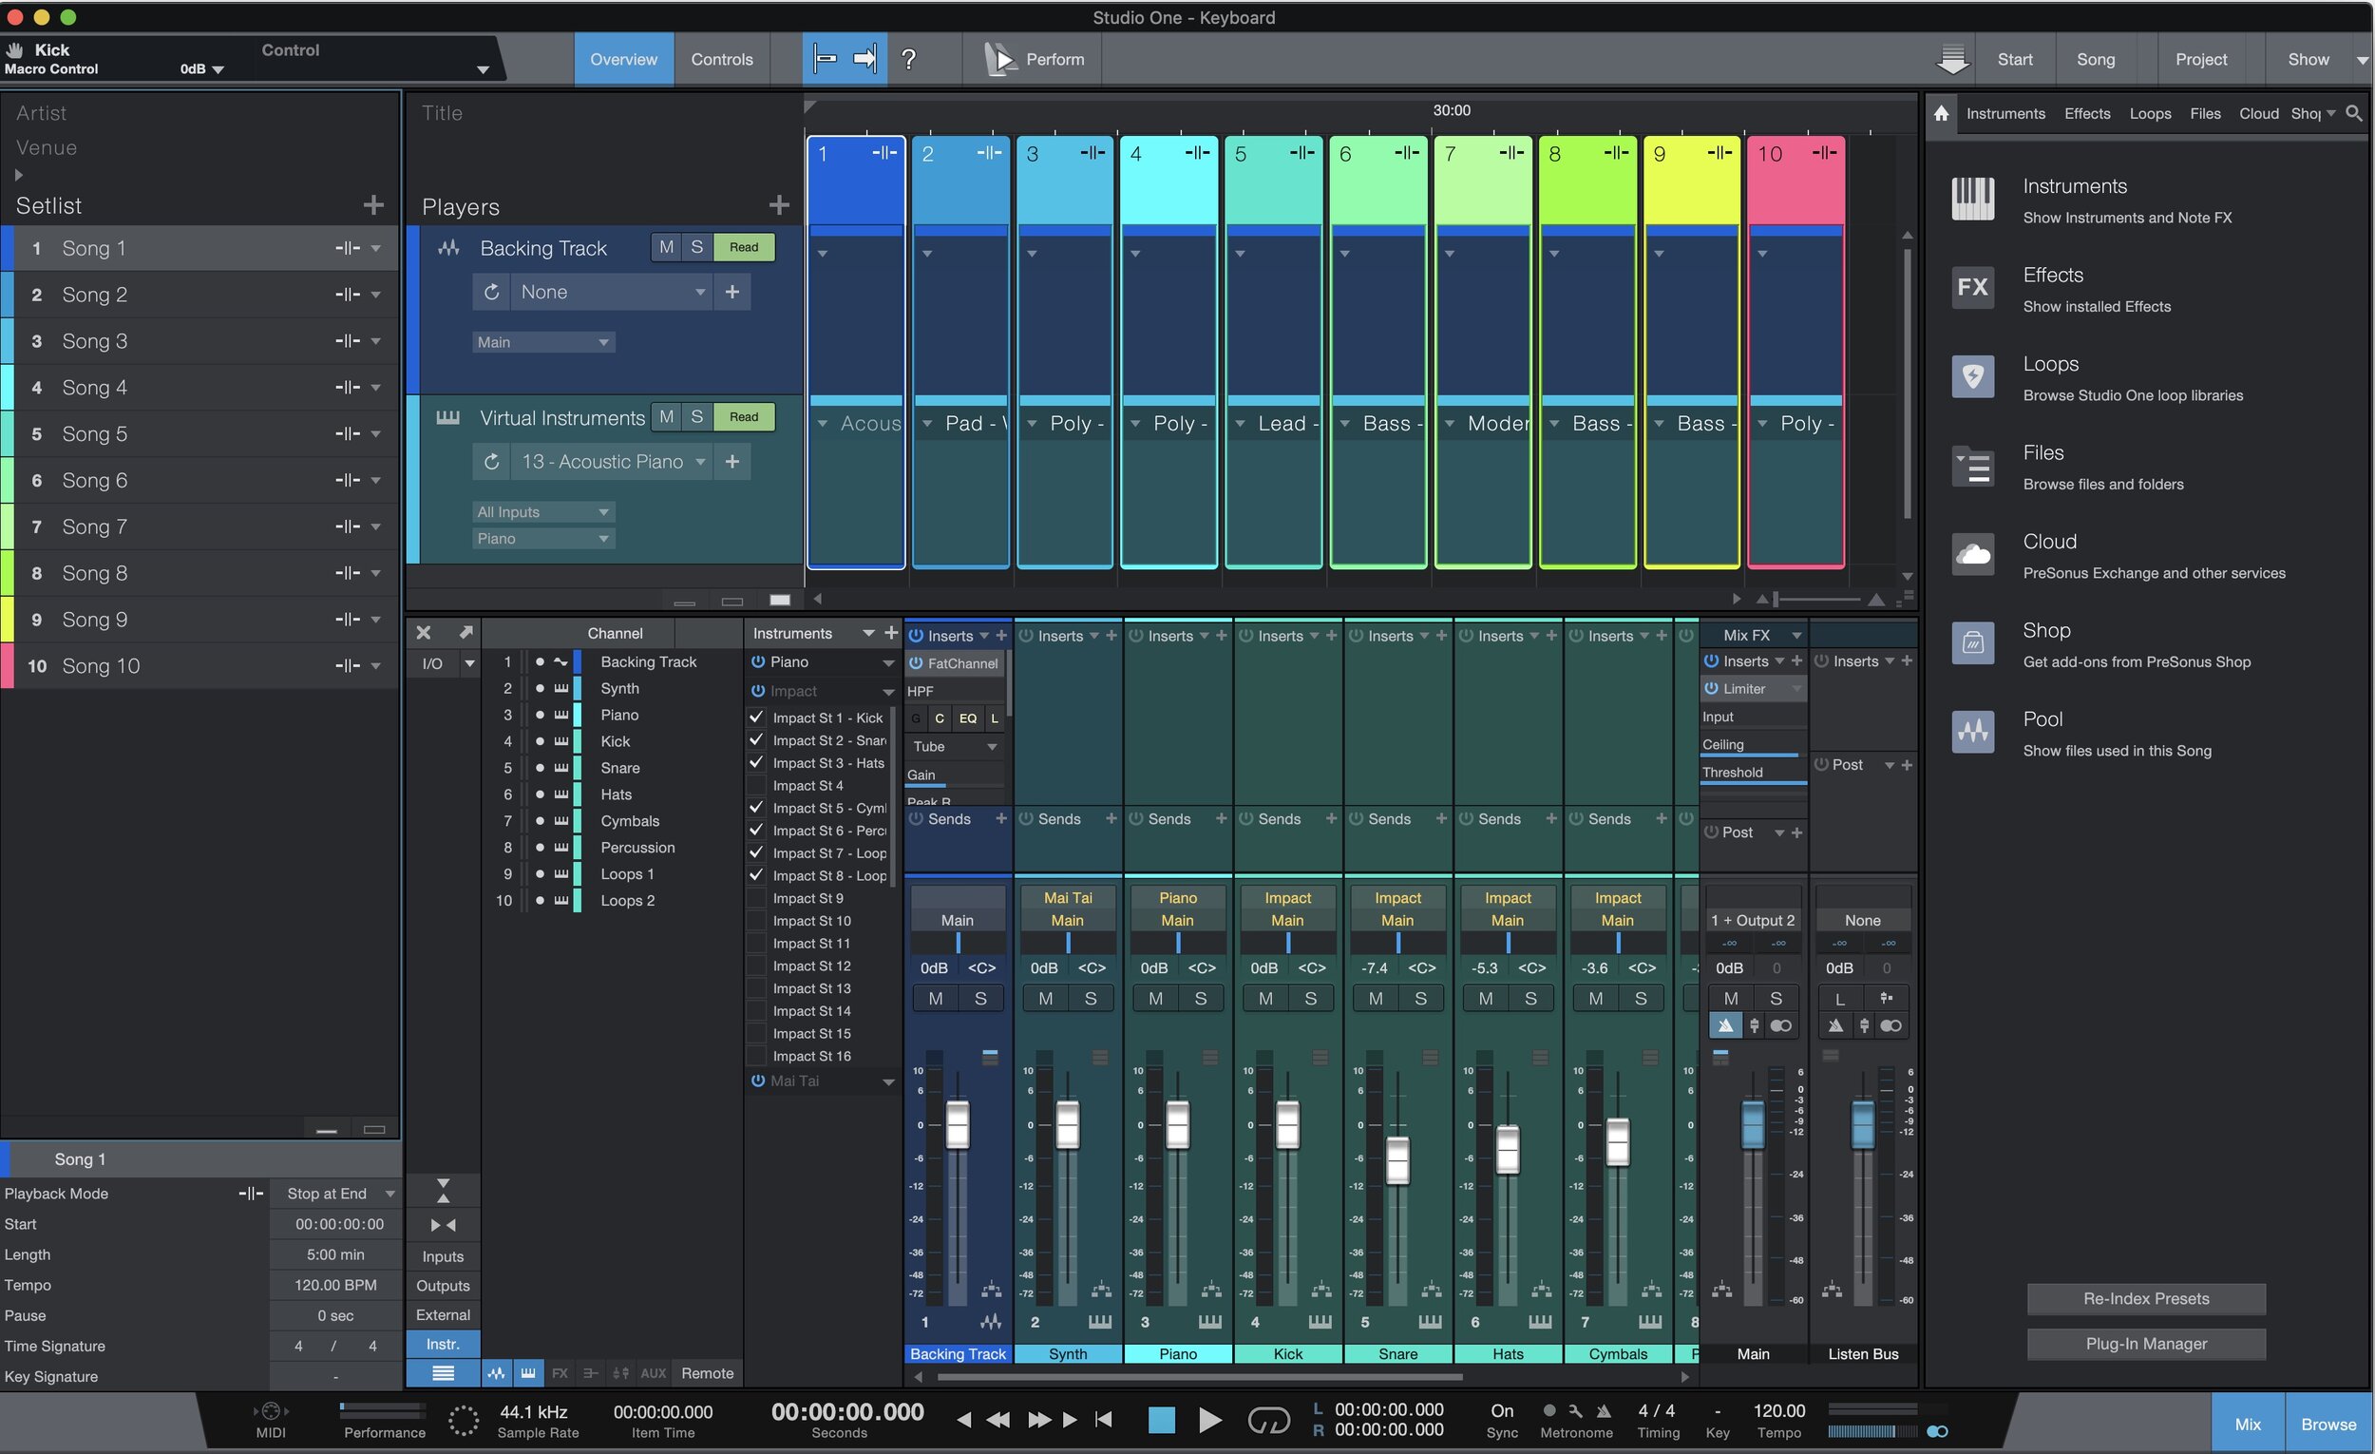Screen dimensions: 2375x1454
Task: Click the Snare channel volume fader
Action: pyautogui.click(x=1397, y=1160)
